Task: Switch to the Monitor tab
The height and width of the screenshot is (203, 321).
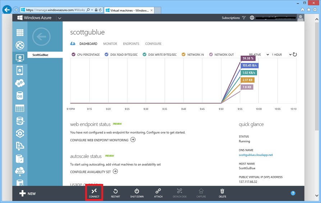Action: [x=110, y=44]
